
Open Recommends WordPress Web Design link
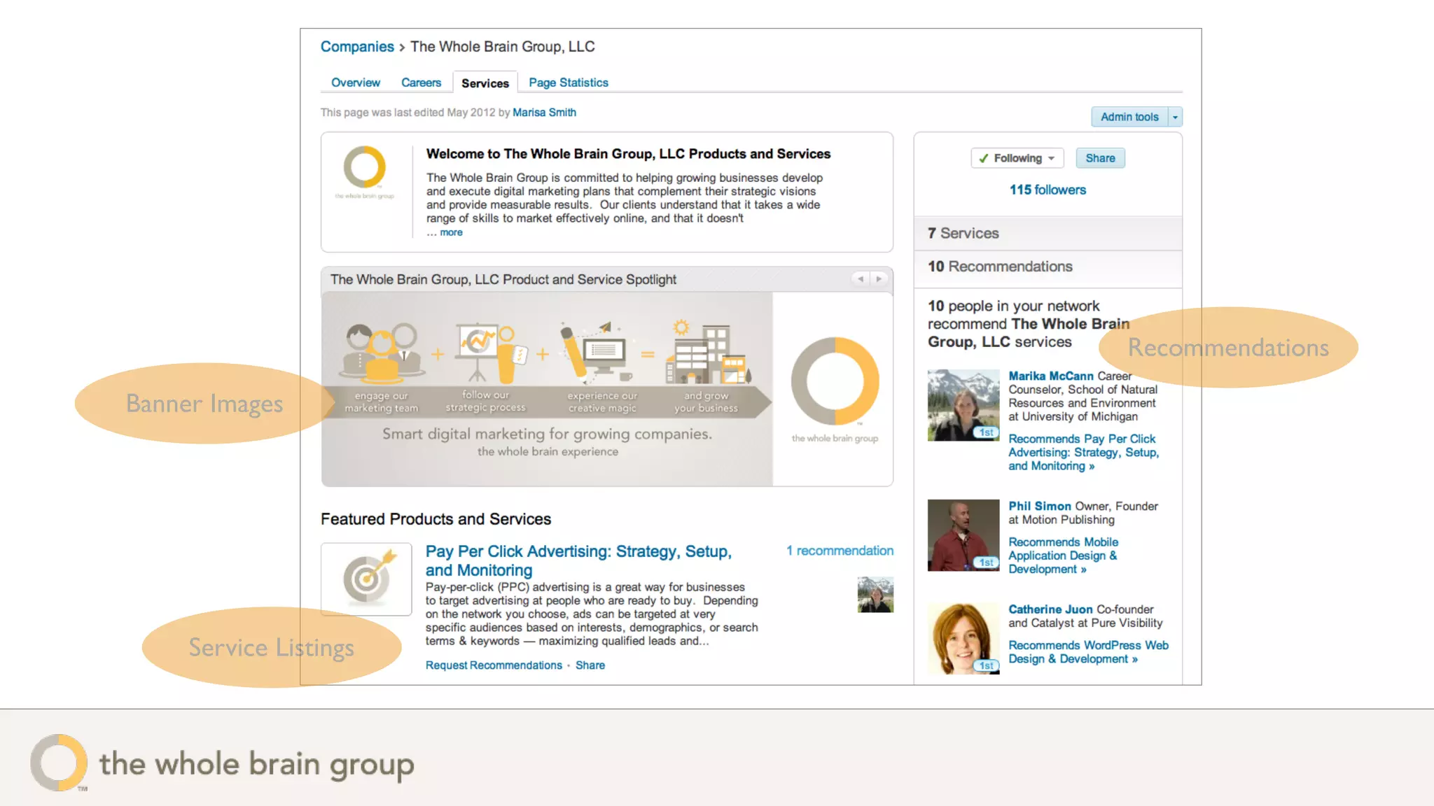[x=1088, y=652]
